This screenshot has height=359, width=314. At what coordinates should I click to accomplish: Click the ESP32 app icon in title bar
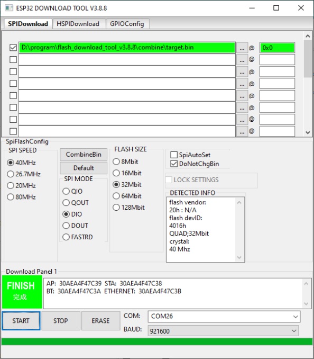point(8,8)
